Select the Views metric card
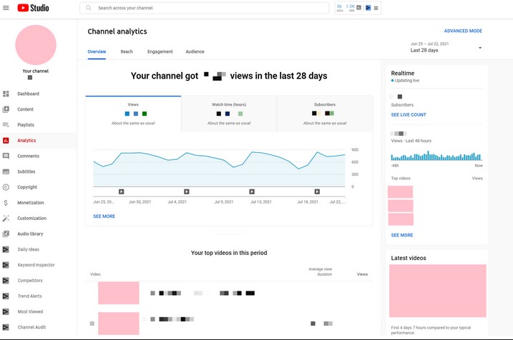The image size is (513, 340). [133, 114]
